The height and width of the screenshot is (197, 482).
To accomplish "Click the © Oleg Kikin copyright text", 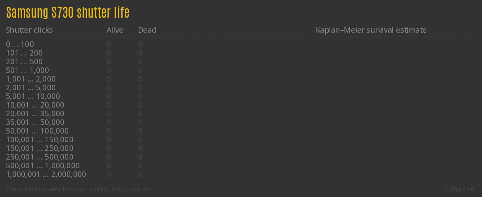I will (x=459, y=189).
